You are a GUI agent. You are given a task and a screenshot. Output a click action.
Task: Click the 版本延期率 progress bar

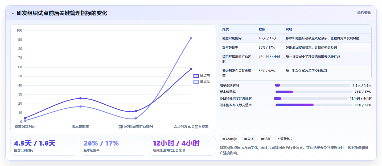(314, 92)
